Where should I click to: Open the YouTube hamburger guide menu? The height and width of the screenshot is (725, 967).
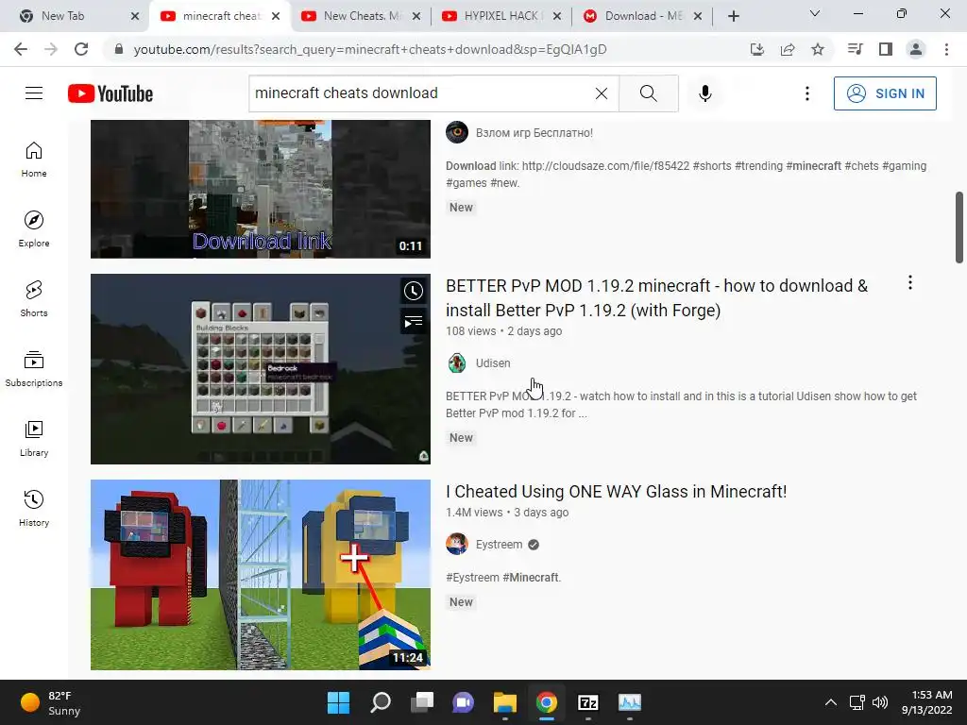tap(34, 93)
